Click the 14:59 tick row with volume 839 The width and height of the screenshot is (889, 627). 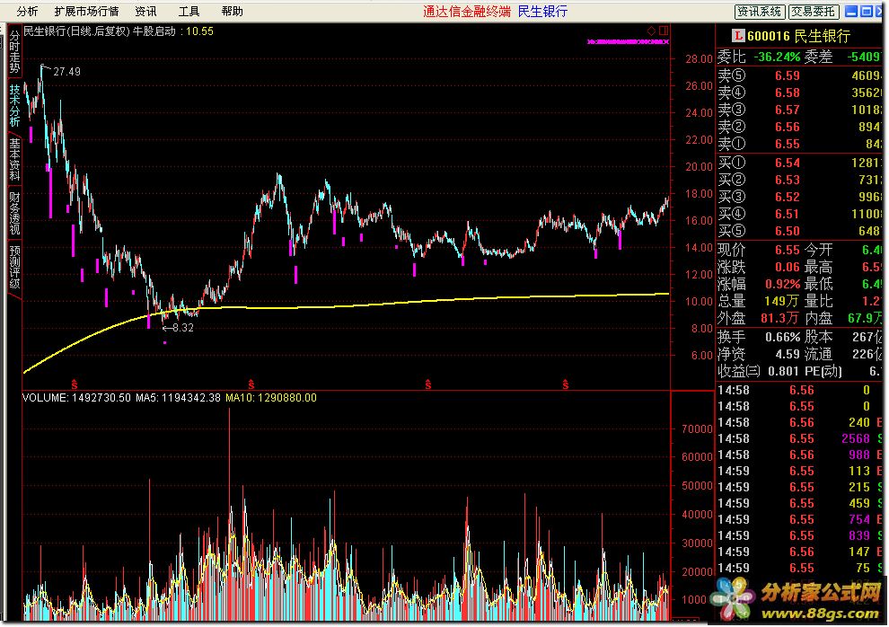(799, 535)
